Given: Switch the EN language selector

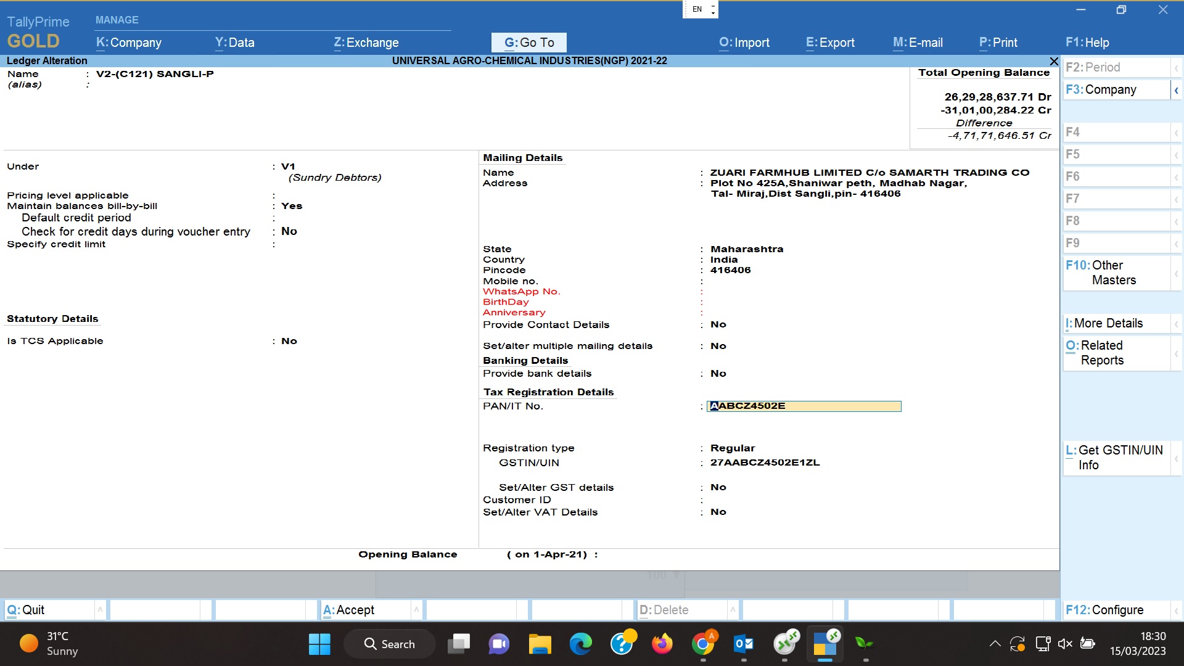Looking at the screenshot, I should coord(701,9).
